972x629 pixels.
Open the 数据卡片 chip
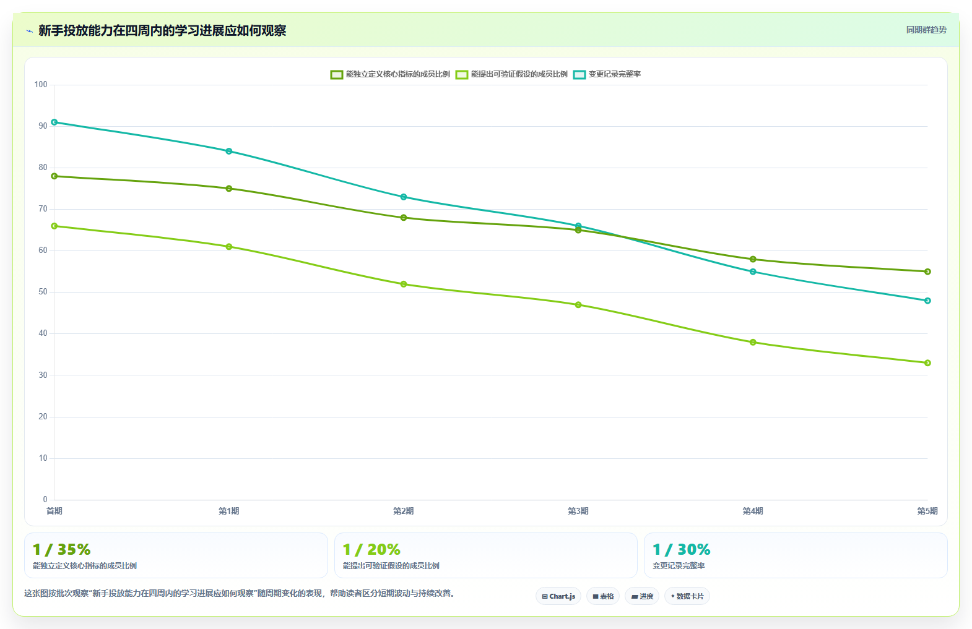tap(687, 596)
